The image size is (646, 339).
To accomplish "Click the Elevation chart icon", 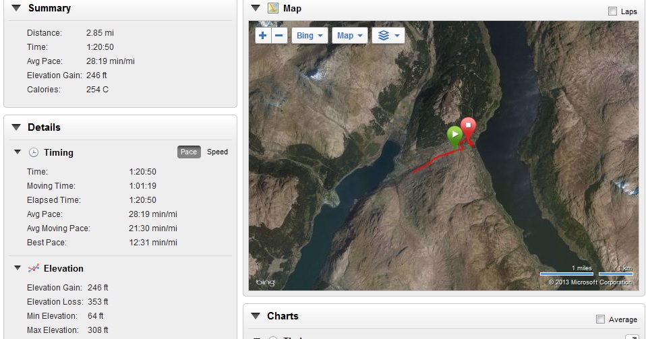I will 34,268.
